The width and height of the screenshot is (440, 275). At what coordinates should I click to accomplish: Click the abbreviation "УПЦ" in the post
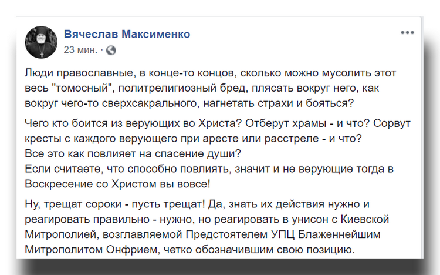[x=283, y=234]
